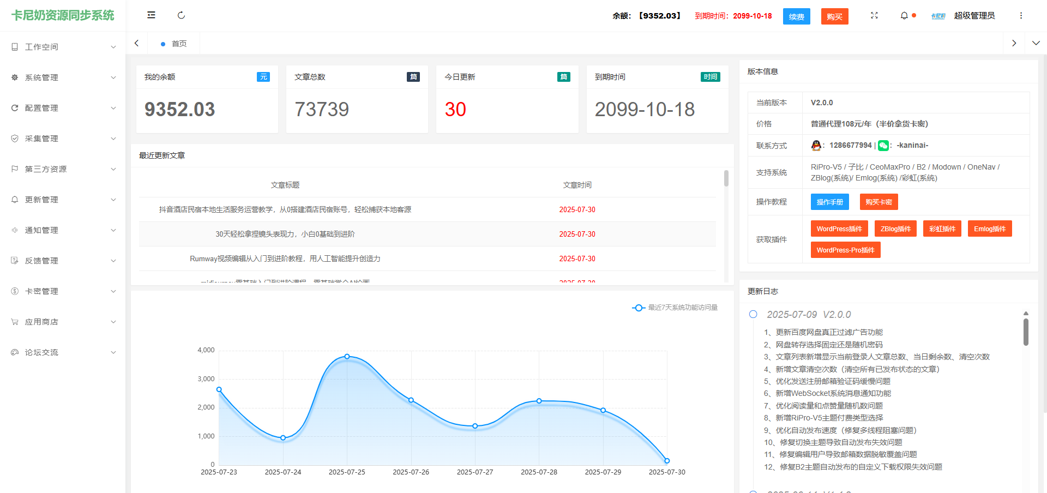The width and height of the screenshot is (1047, 493).
Task: Open the 应用商店 menu item
Action: 63,322
